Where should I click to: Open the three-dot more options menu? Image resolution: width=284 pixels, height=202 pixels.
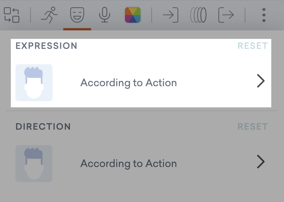coord(264,15)
